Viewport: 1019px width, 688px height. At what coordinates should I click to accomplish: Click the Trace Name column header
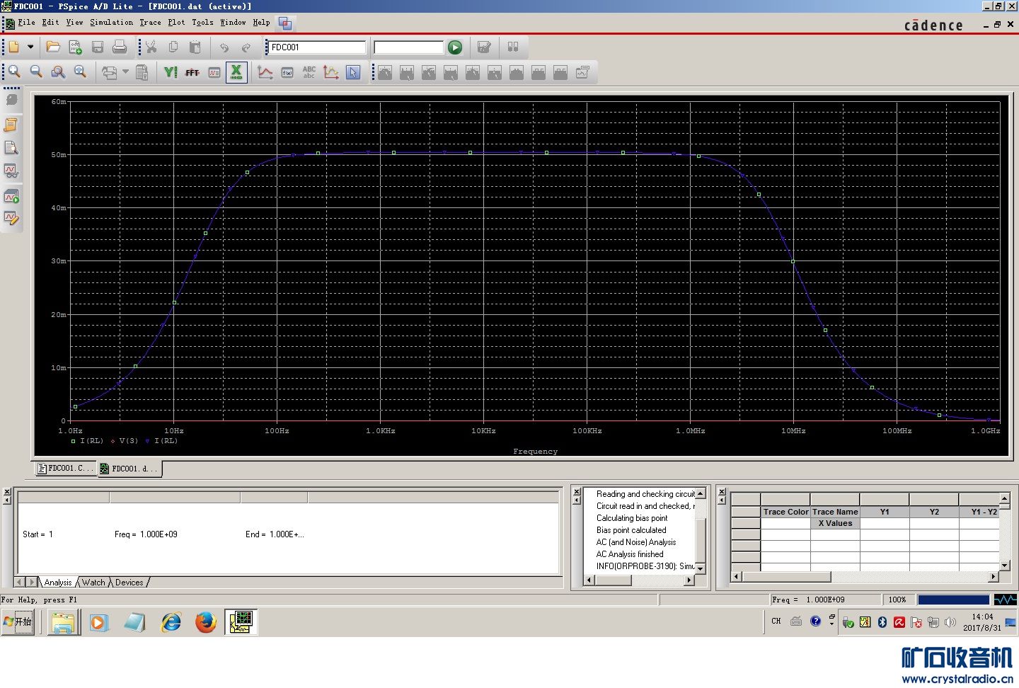835,512
